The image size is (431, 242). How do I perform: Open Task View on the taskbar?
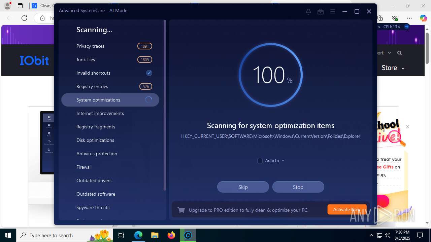click(122, 235)
